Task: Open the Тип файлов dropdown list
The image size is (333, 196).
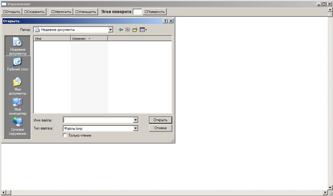Action: click(x=135, y=129)
